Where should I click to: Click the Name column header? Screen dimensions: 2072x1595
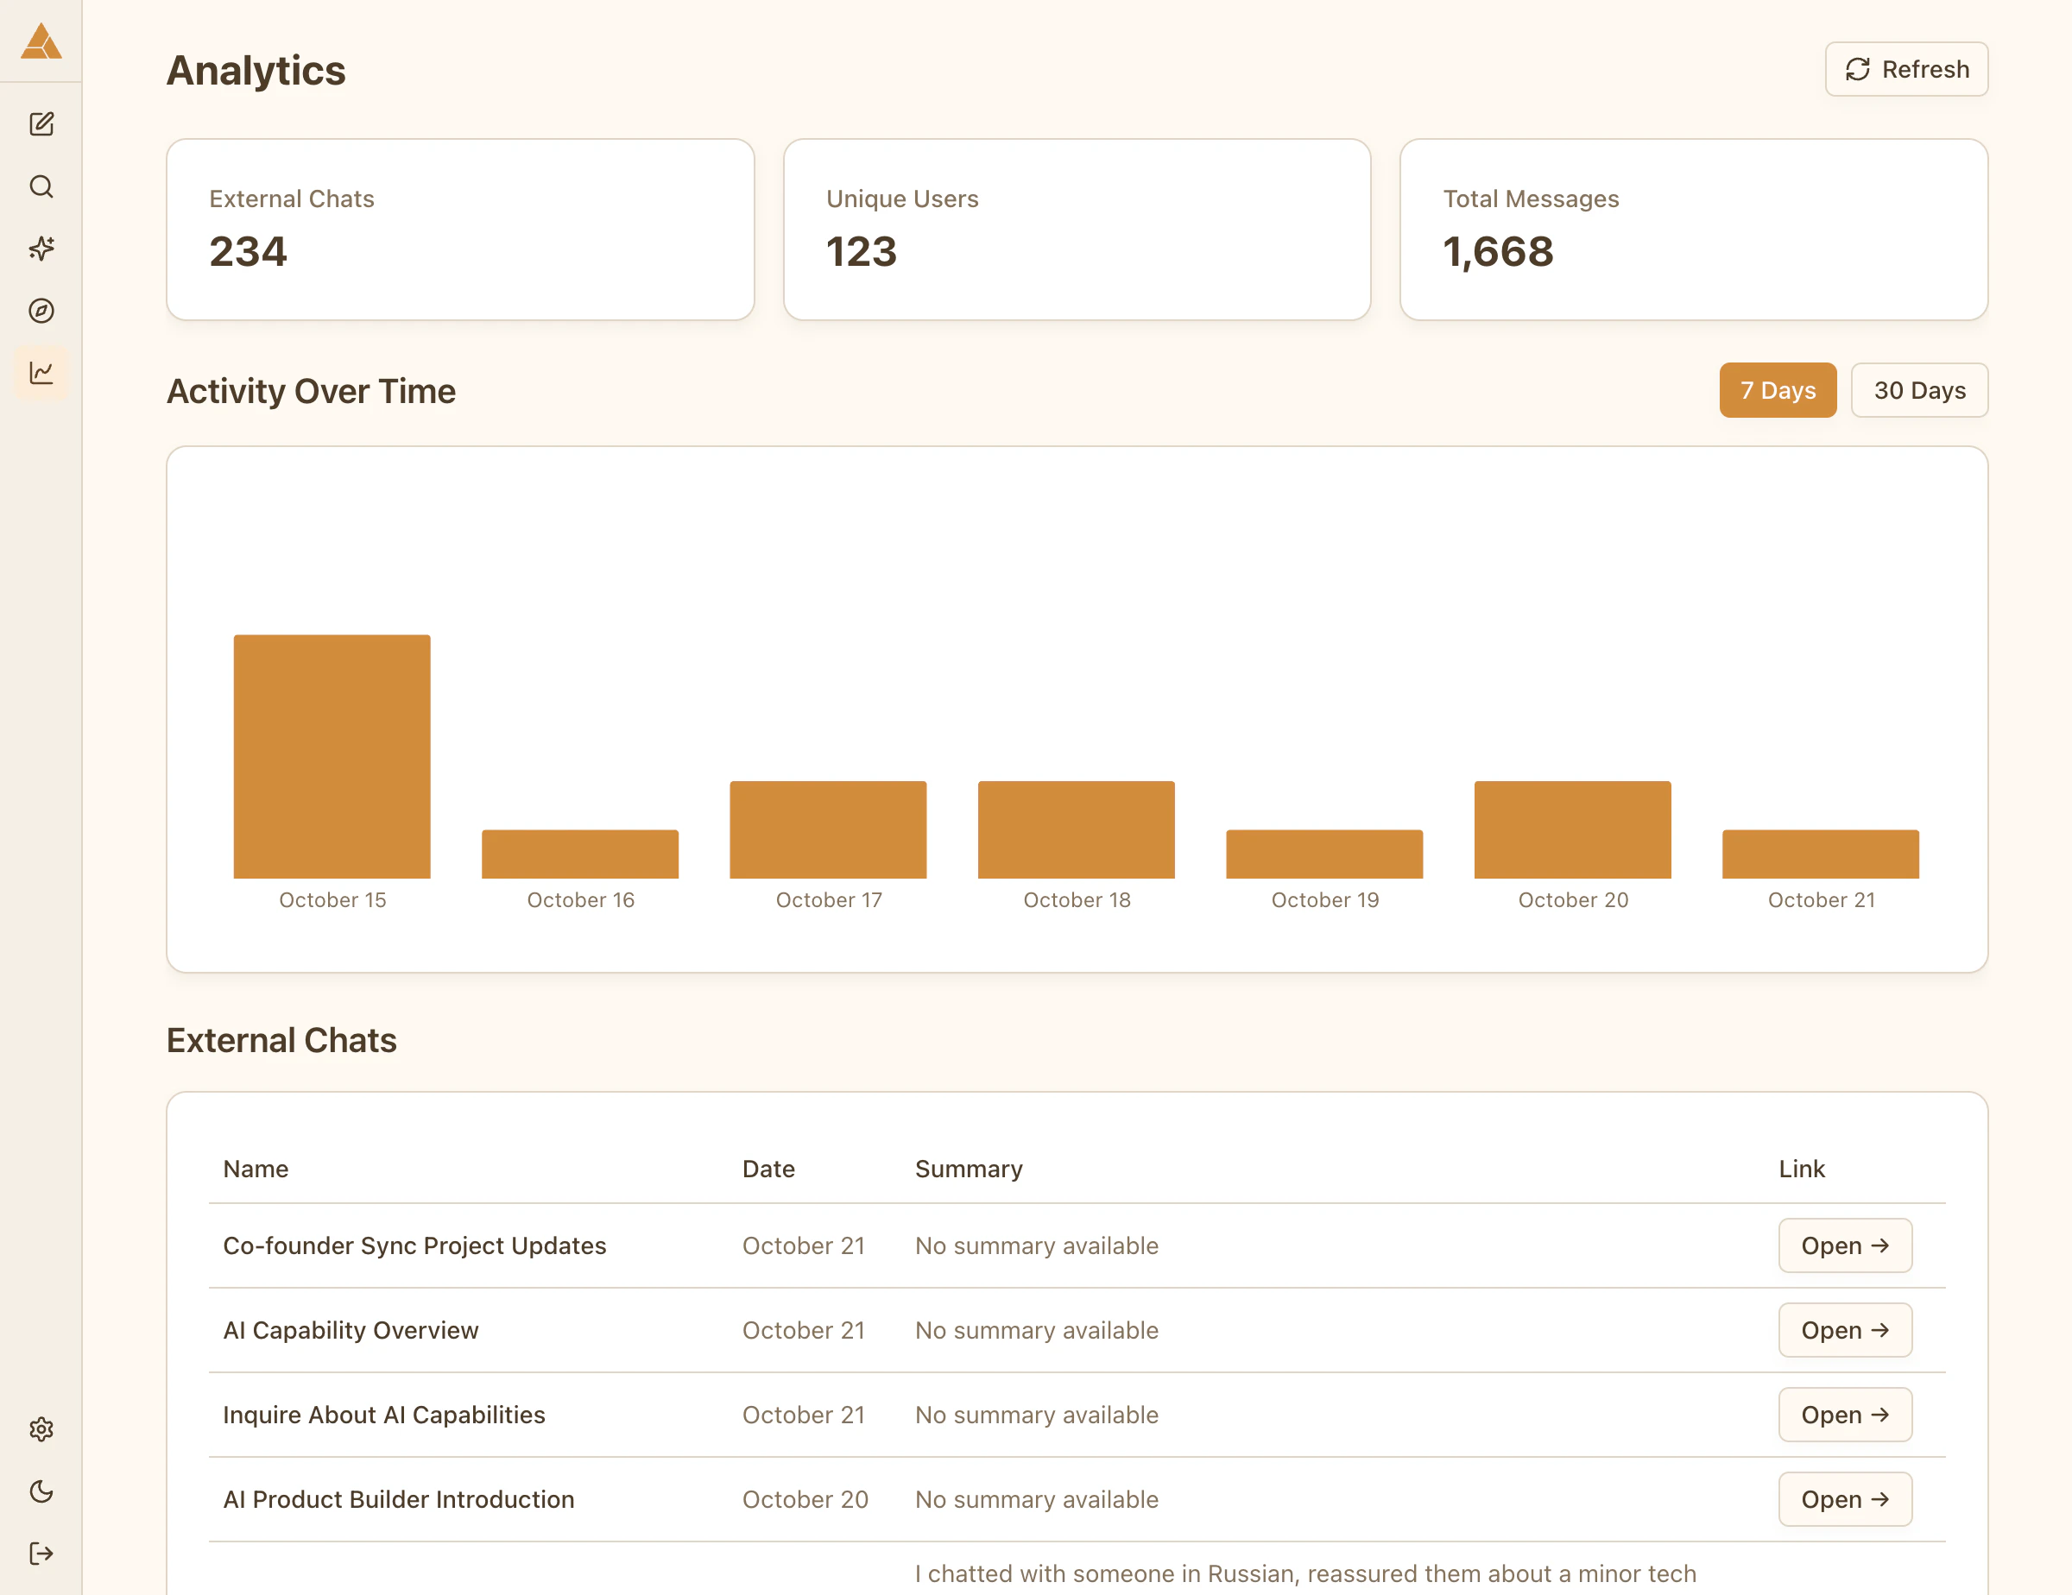(256, 1169)
